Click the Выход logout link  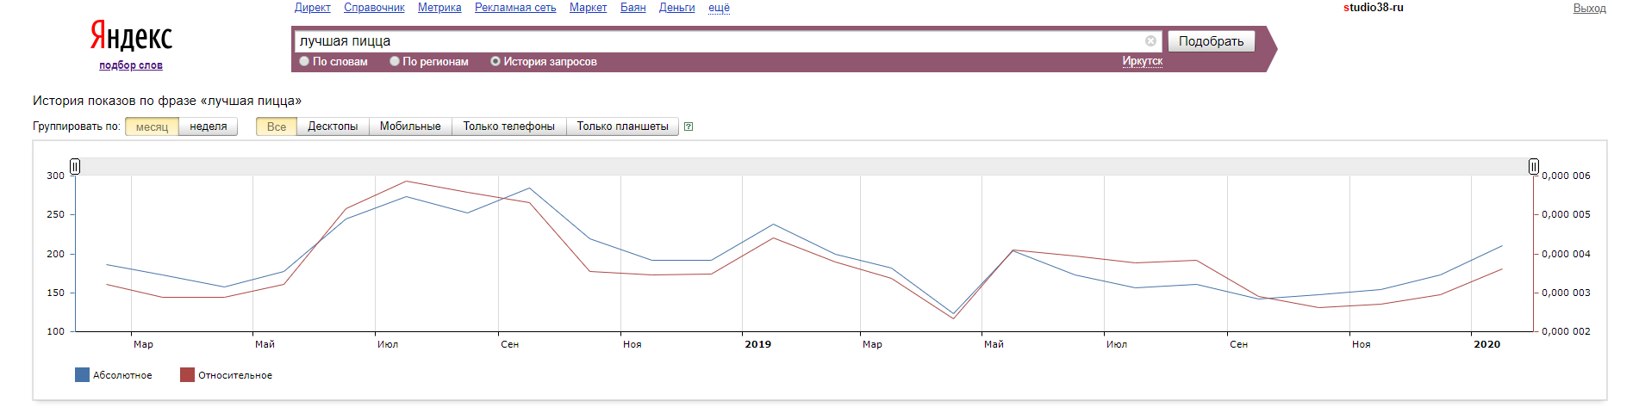click(x=1589, y=9)
